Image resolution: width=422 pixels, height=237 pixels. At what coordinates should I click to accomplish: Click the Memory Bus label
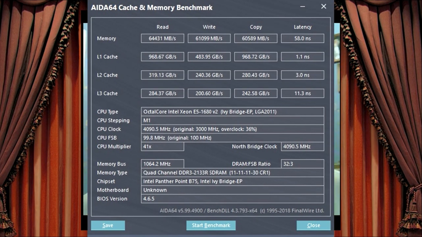(112, 164)
